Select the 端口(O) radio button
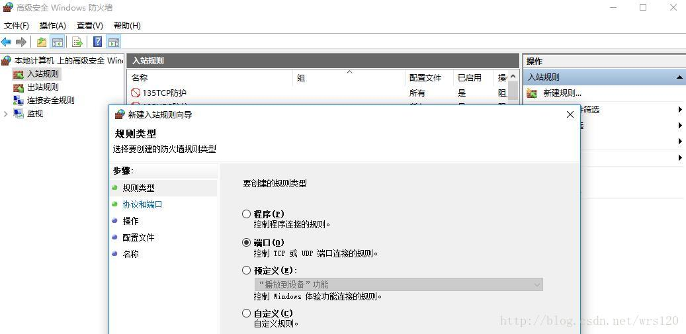Viewport: 686px width, 334px height. 246,243
